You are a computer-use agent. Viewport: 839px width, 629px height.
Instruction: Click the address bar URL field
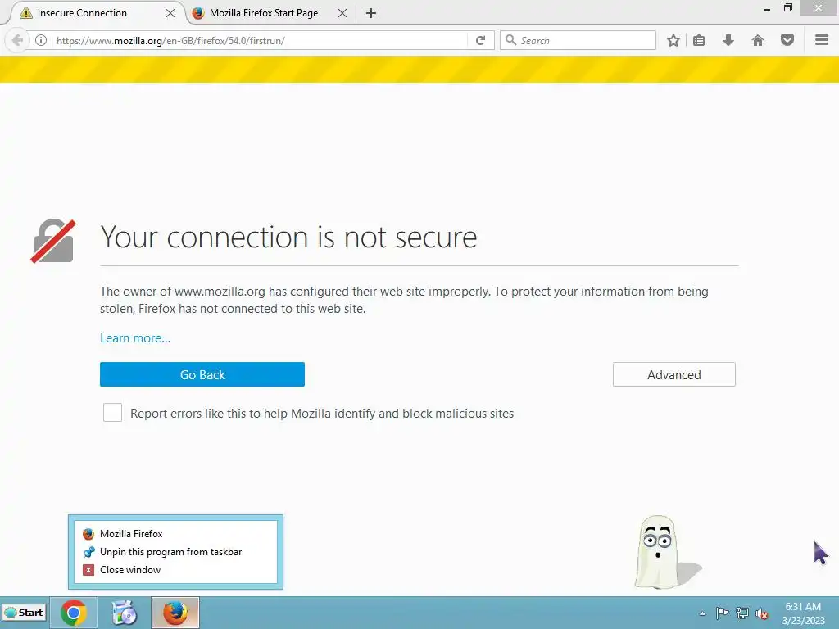(260, 41)
